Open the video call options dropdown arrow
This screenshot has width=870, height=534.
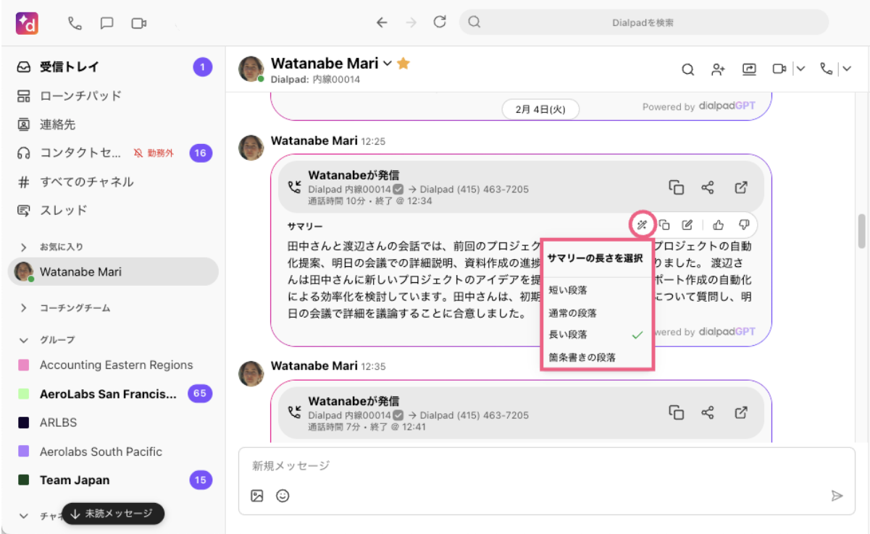click(800, 69)
